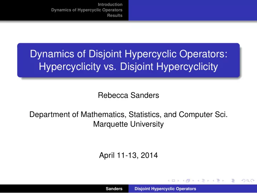Click the next slide arrow after slide icon
The width and height of the screenshot is (257, 193).
pyautogui.click(x=178, y=181)
